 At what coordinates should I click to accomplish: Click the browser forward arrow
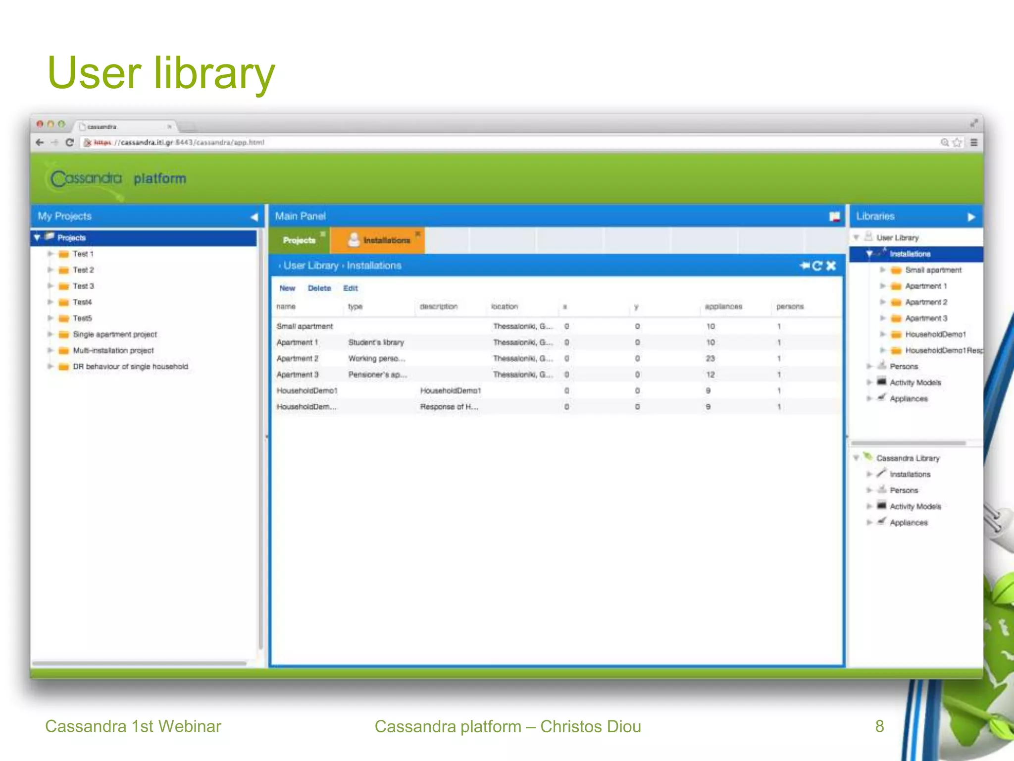(x=55, y=143)
